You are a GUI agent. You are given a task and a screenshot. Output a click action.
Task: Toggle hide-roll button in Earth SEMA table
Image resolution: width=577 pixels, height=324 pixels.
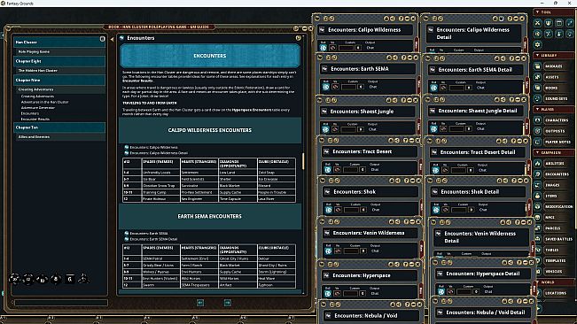tap(335, 87)
